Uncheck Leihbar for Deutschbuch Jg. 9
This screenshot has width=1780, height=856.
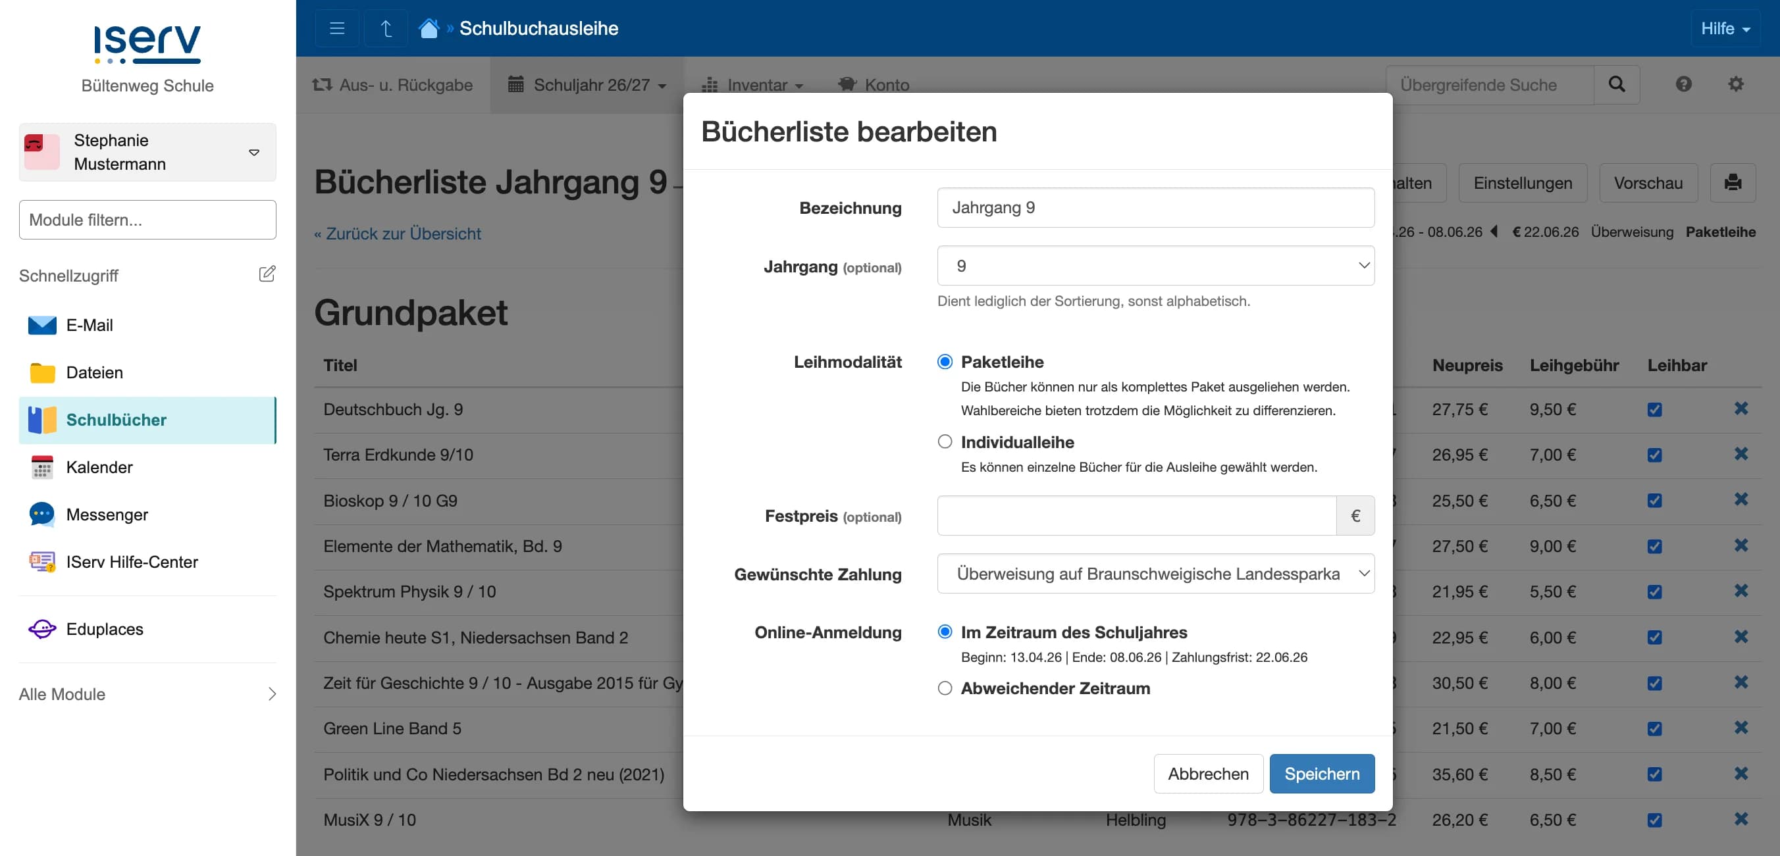coord(1654,410)
